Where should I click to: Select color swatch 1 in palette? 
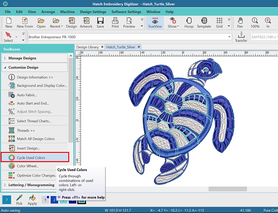pyautogui.click(x=45, y=200)
